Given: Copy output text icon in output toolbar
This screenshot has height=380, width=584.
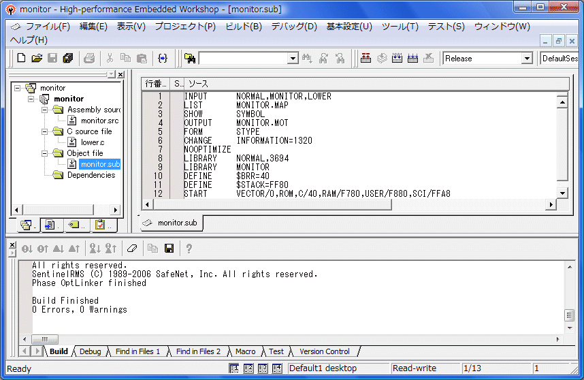Looking at the screenshot, I should coord(152,249).
